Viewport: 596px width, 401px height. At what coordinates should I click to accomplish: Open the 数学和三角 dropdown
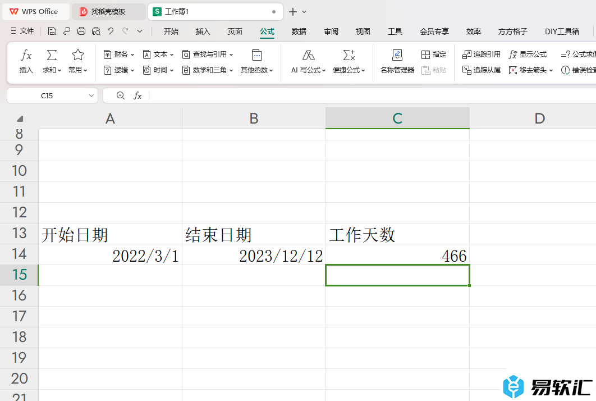208,70
